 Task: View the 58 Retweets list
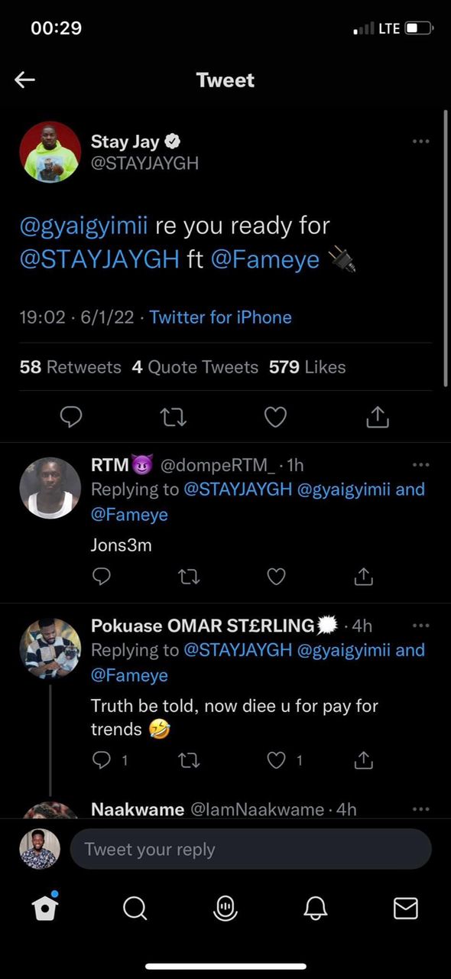[x=70, y=367]
